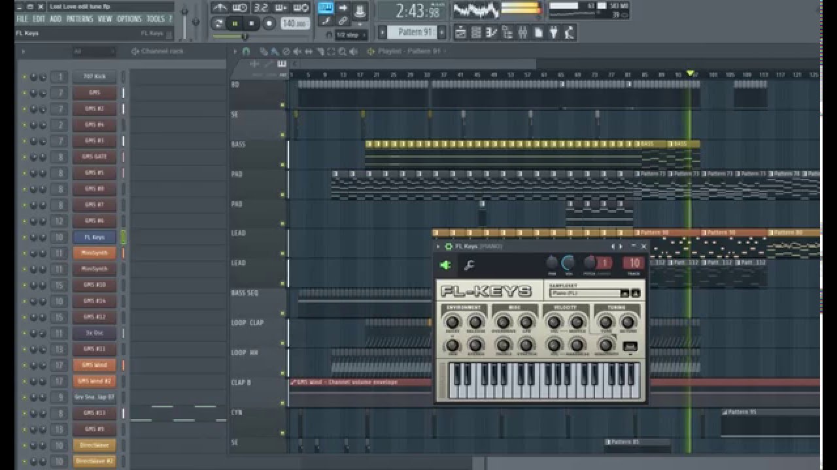Toggle the metronome icon
Viewport: 837px width, 470px height.
coord(220,8)
